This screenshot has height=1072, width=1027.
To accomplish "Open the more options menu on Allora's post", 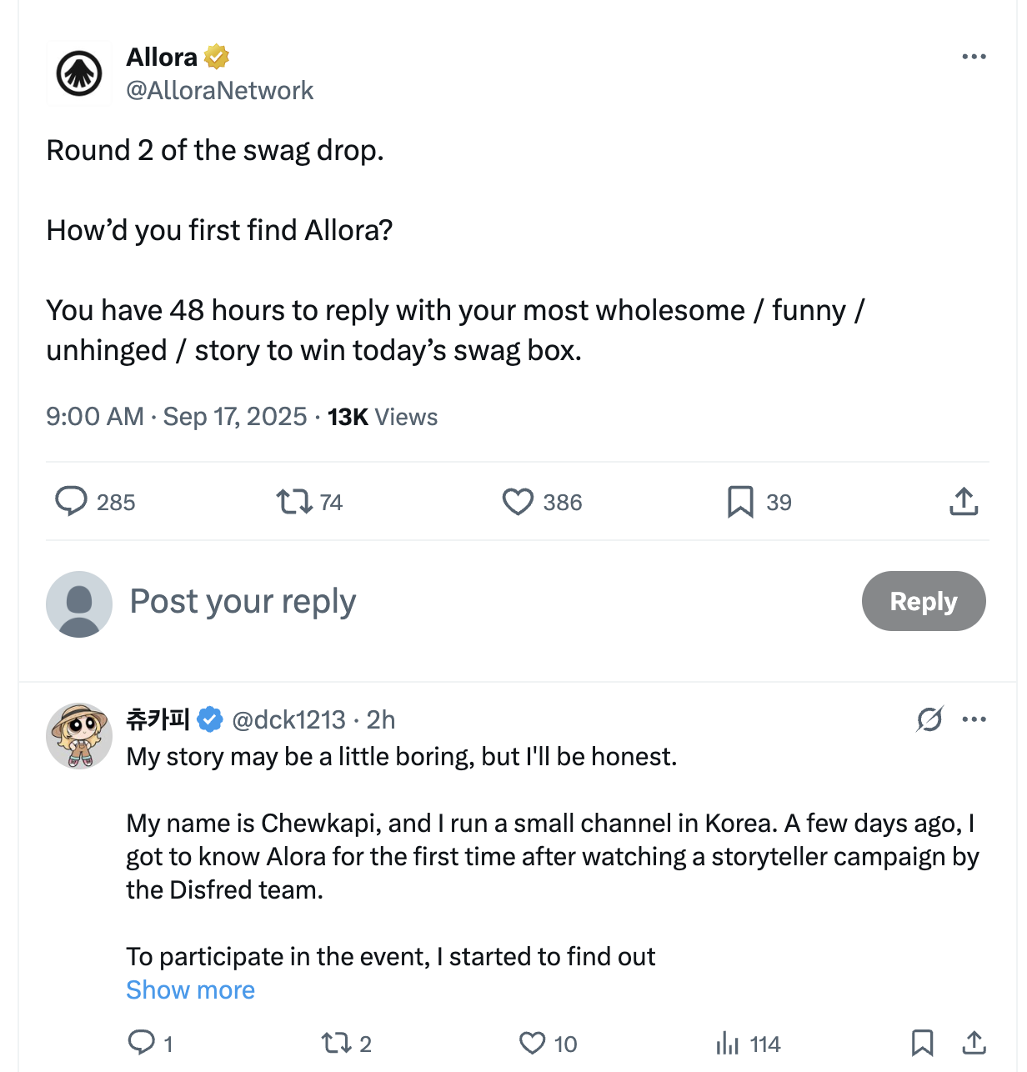I will point(974,57).
